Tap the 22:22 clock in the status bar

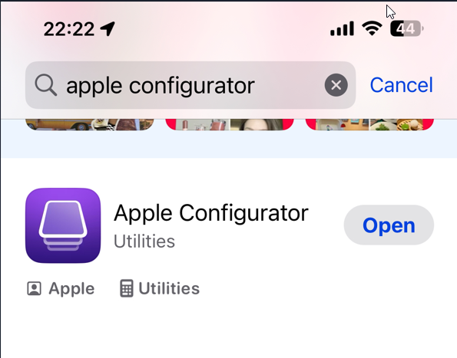tap(69, 29)
